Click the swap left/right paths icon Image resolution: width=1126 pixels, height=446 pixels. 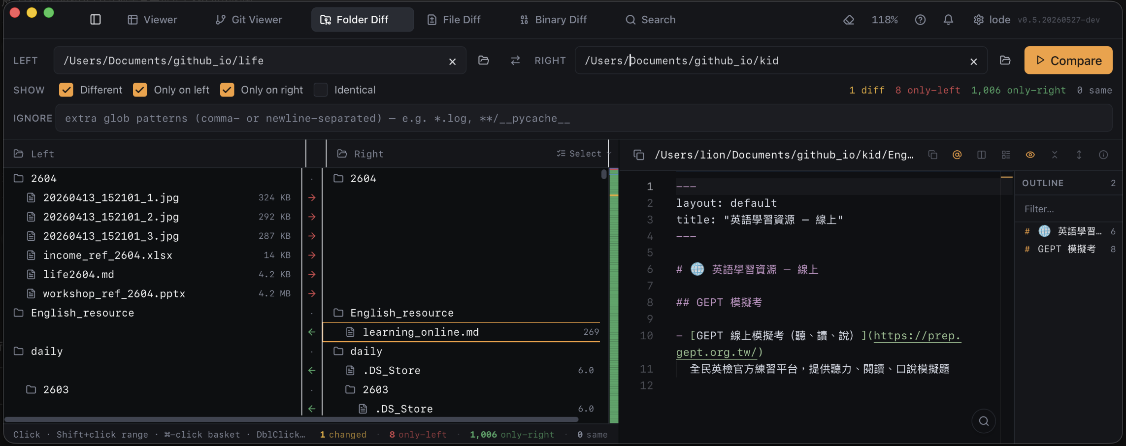pos(515,60)
